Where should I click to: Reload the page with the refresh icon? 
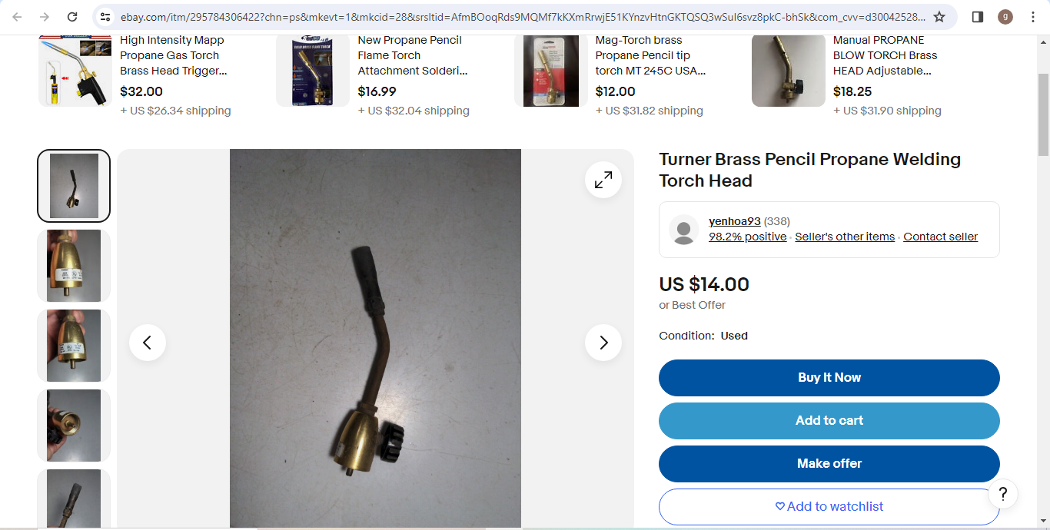coord(72,17)
